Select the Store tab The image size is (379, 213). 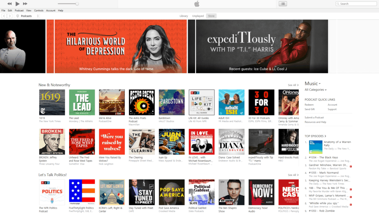tap(211, 16)
